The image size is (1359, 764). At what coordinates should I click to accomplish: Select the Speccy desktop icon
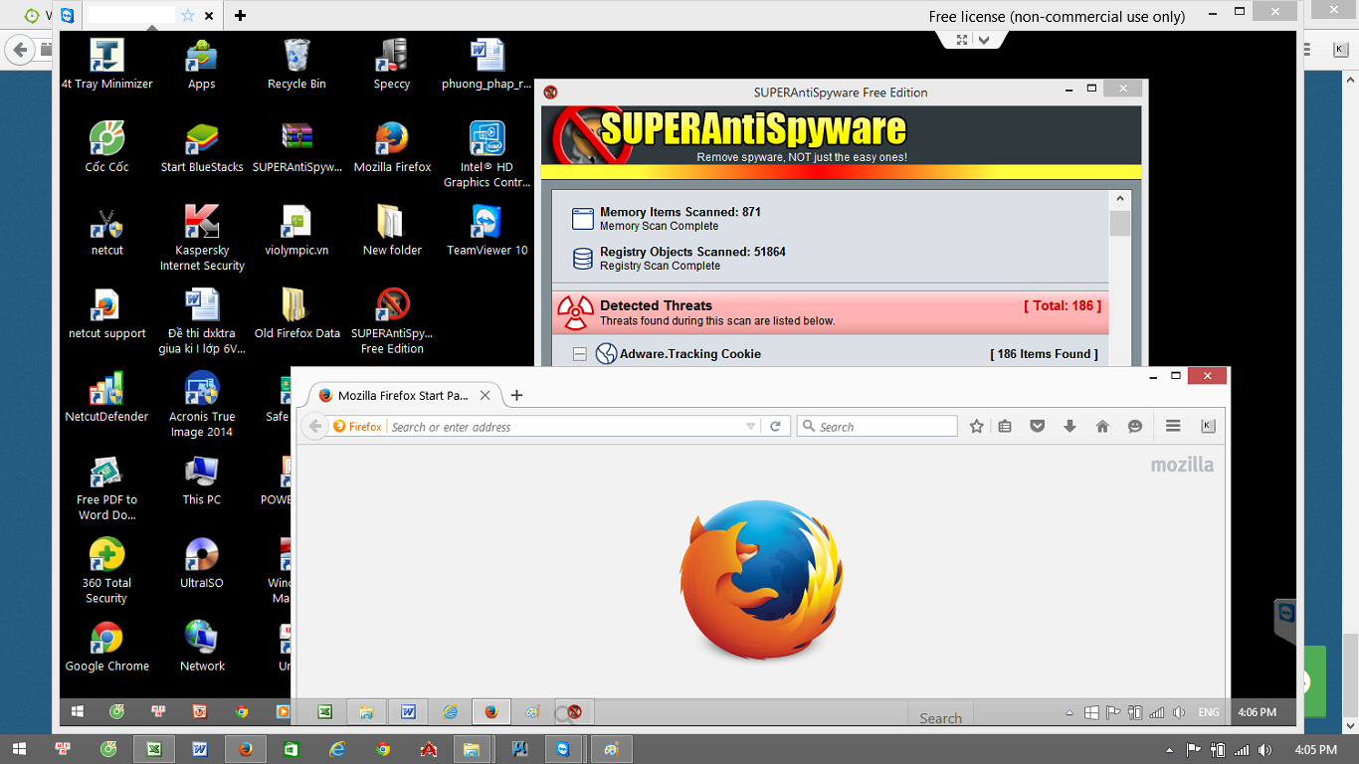(392, 64)
